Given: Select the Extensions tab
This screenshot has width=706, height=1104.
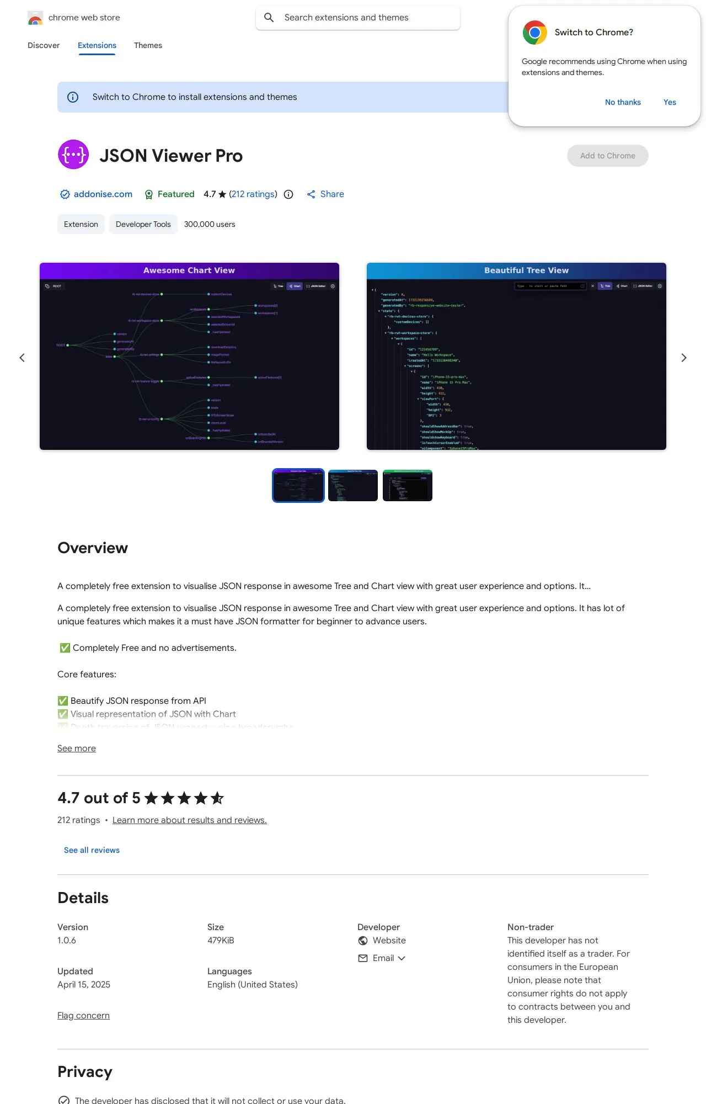Looking at the screenshot, I should click(97, 45).
